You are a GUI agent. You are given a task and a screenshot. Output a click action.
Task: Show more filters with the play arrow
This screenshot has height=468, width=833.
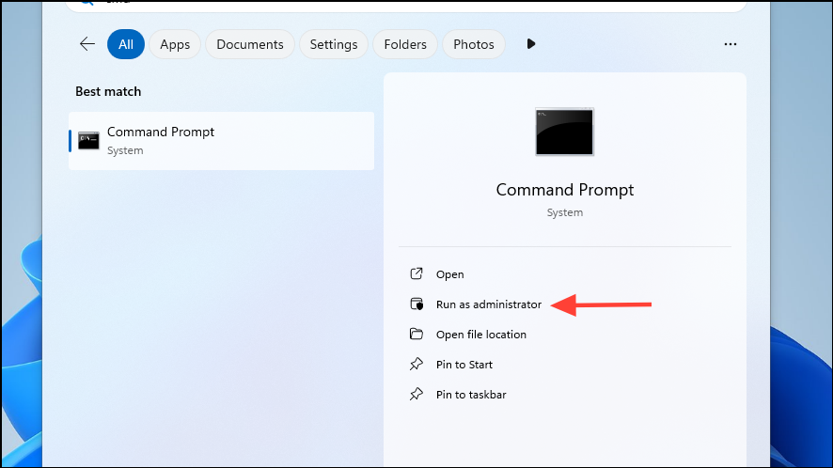[530, 44]
